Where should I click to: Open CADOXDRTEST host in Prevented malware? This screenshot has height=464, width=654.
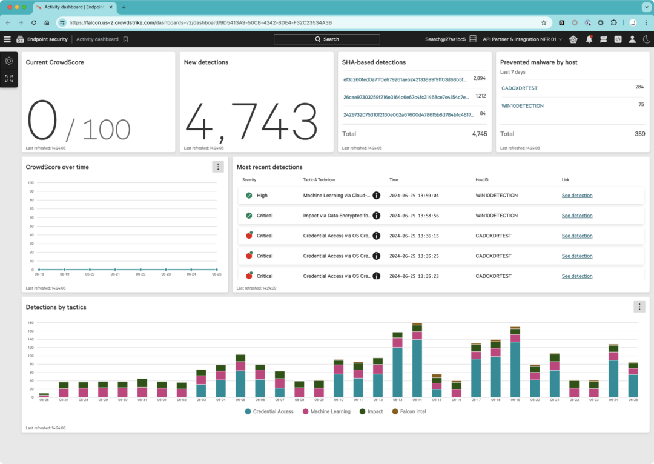pyautogui.click(x=520, y=88)
